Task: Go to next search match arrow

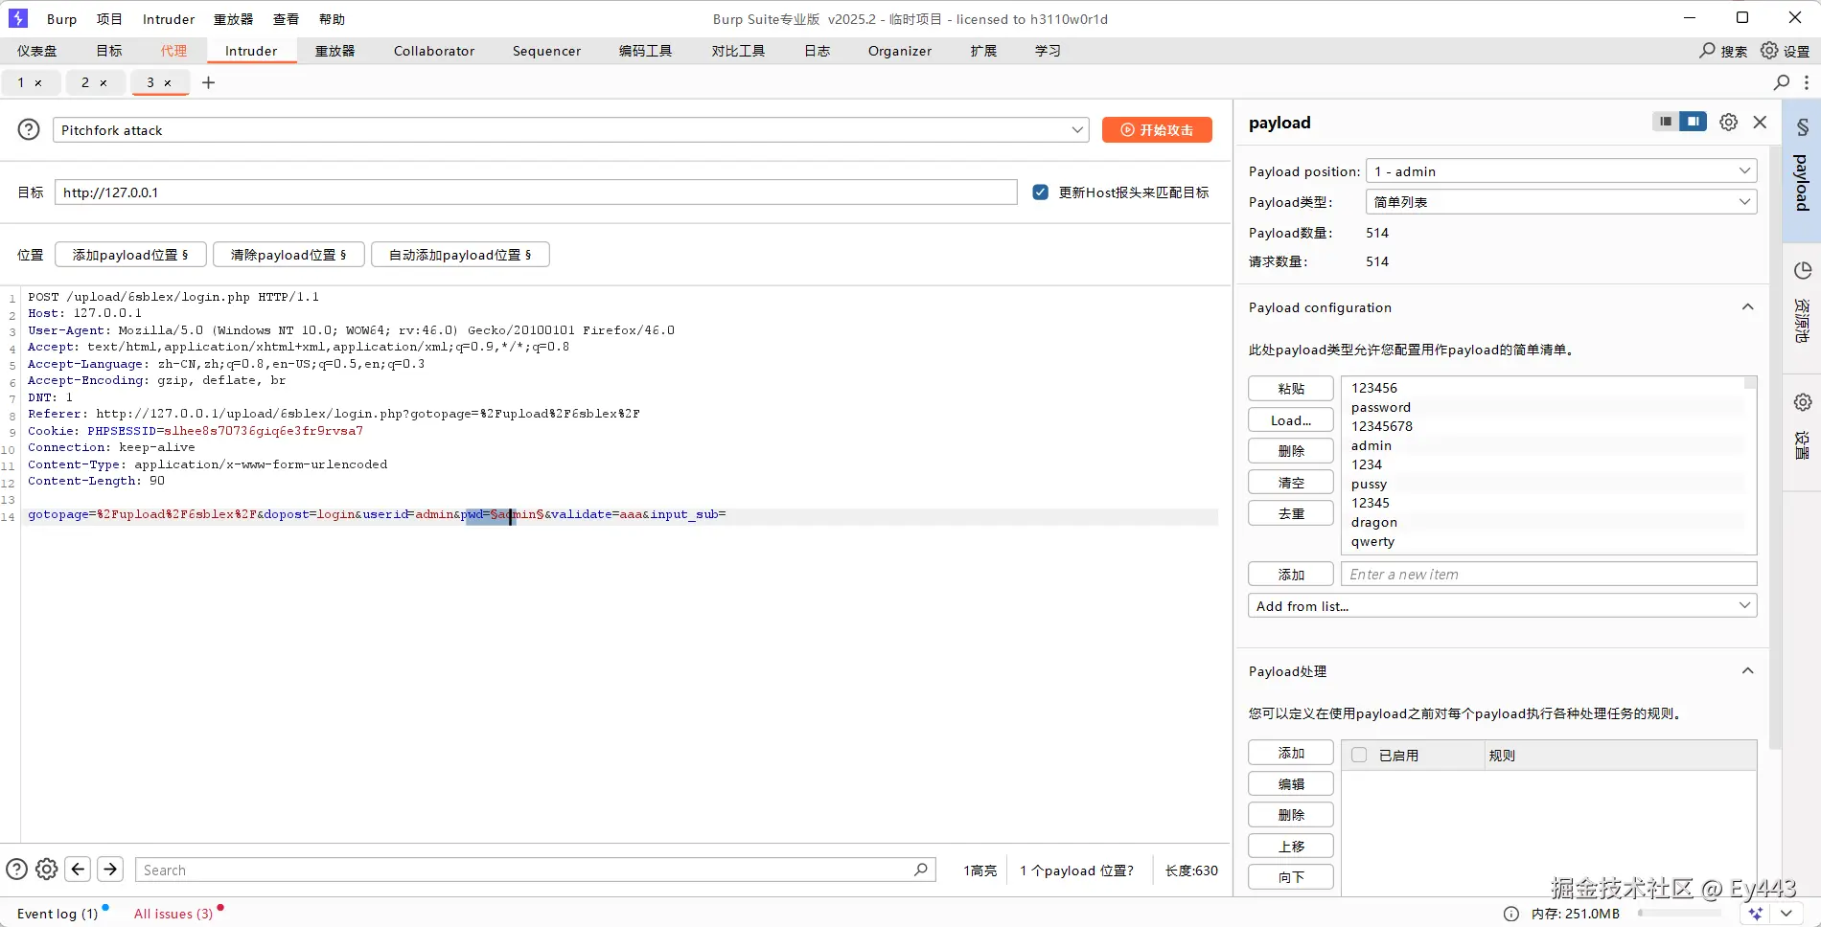Action: (x=110, y=870)
